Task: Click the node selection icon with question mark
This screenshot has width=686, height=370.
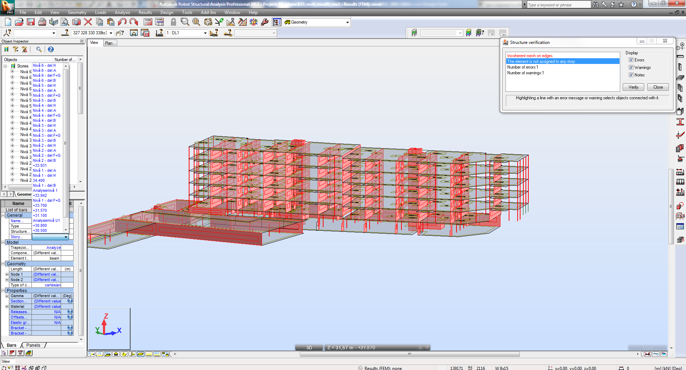Action: pos(7,33)
